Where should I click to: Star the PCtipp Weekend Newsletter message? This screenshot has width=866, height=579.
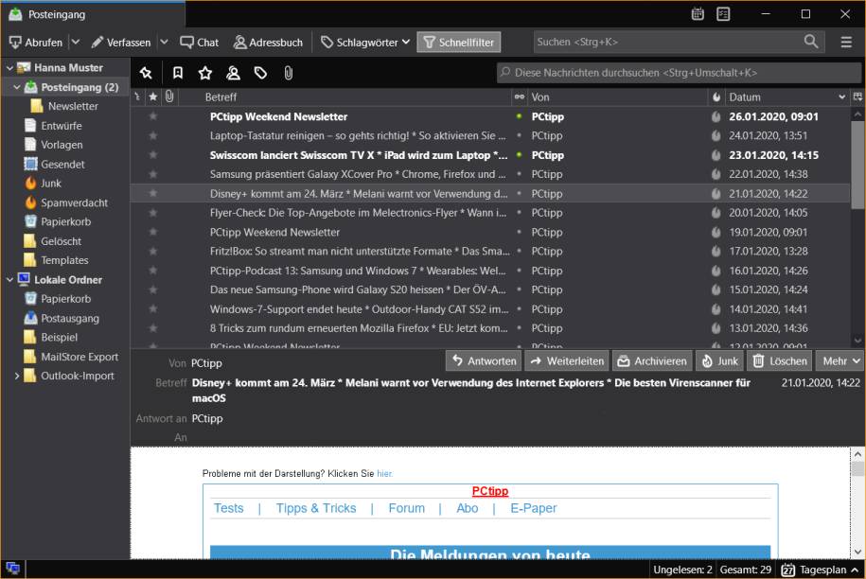coord(151,115)
